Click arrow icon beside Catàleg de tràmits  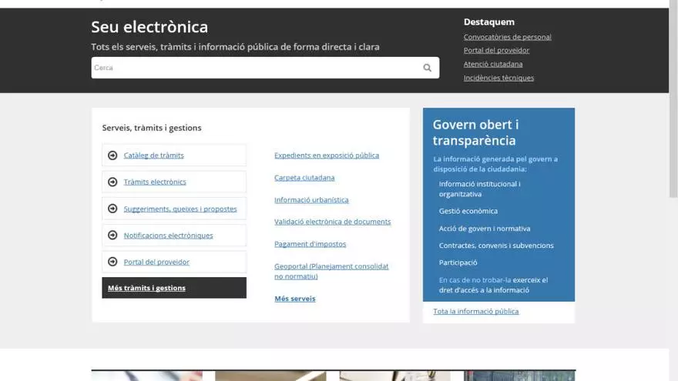(112, 155)
